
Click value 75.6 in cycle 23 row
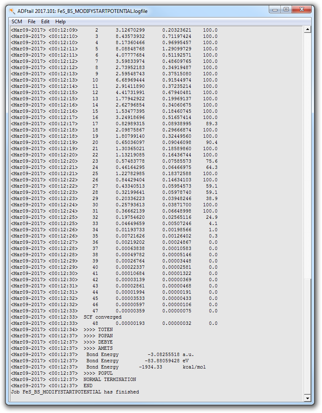point(212,161)
